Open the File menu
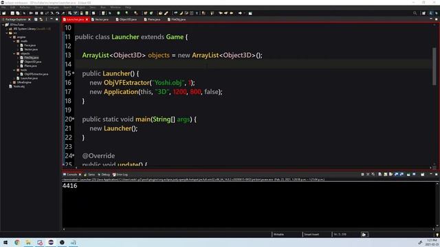The width and height of the screenshot is (440, 247). [x=3, y=8]
